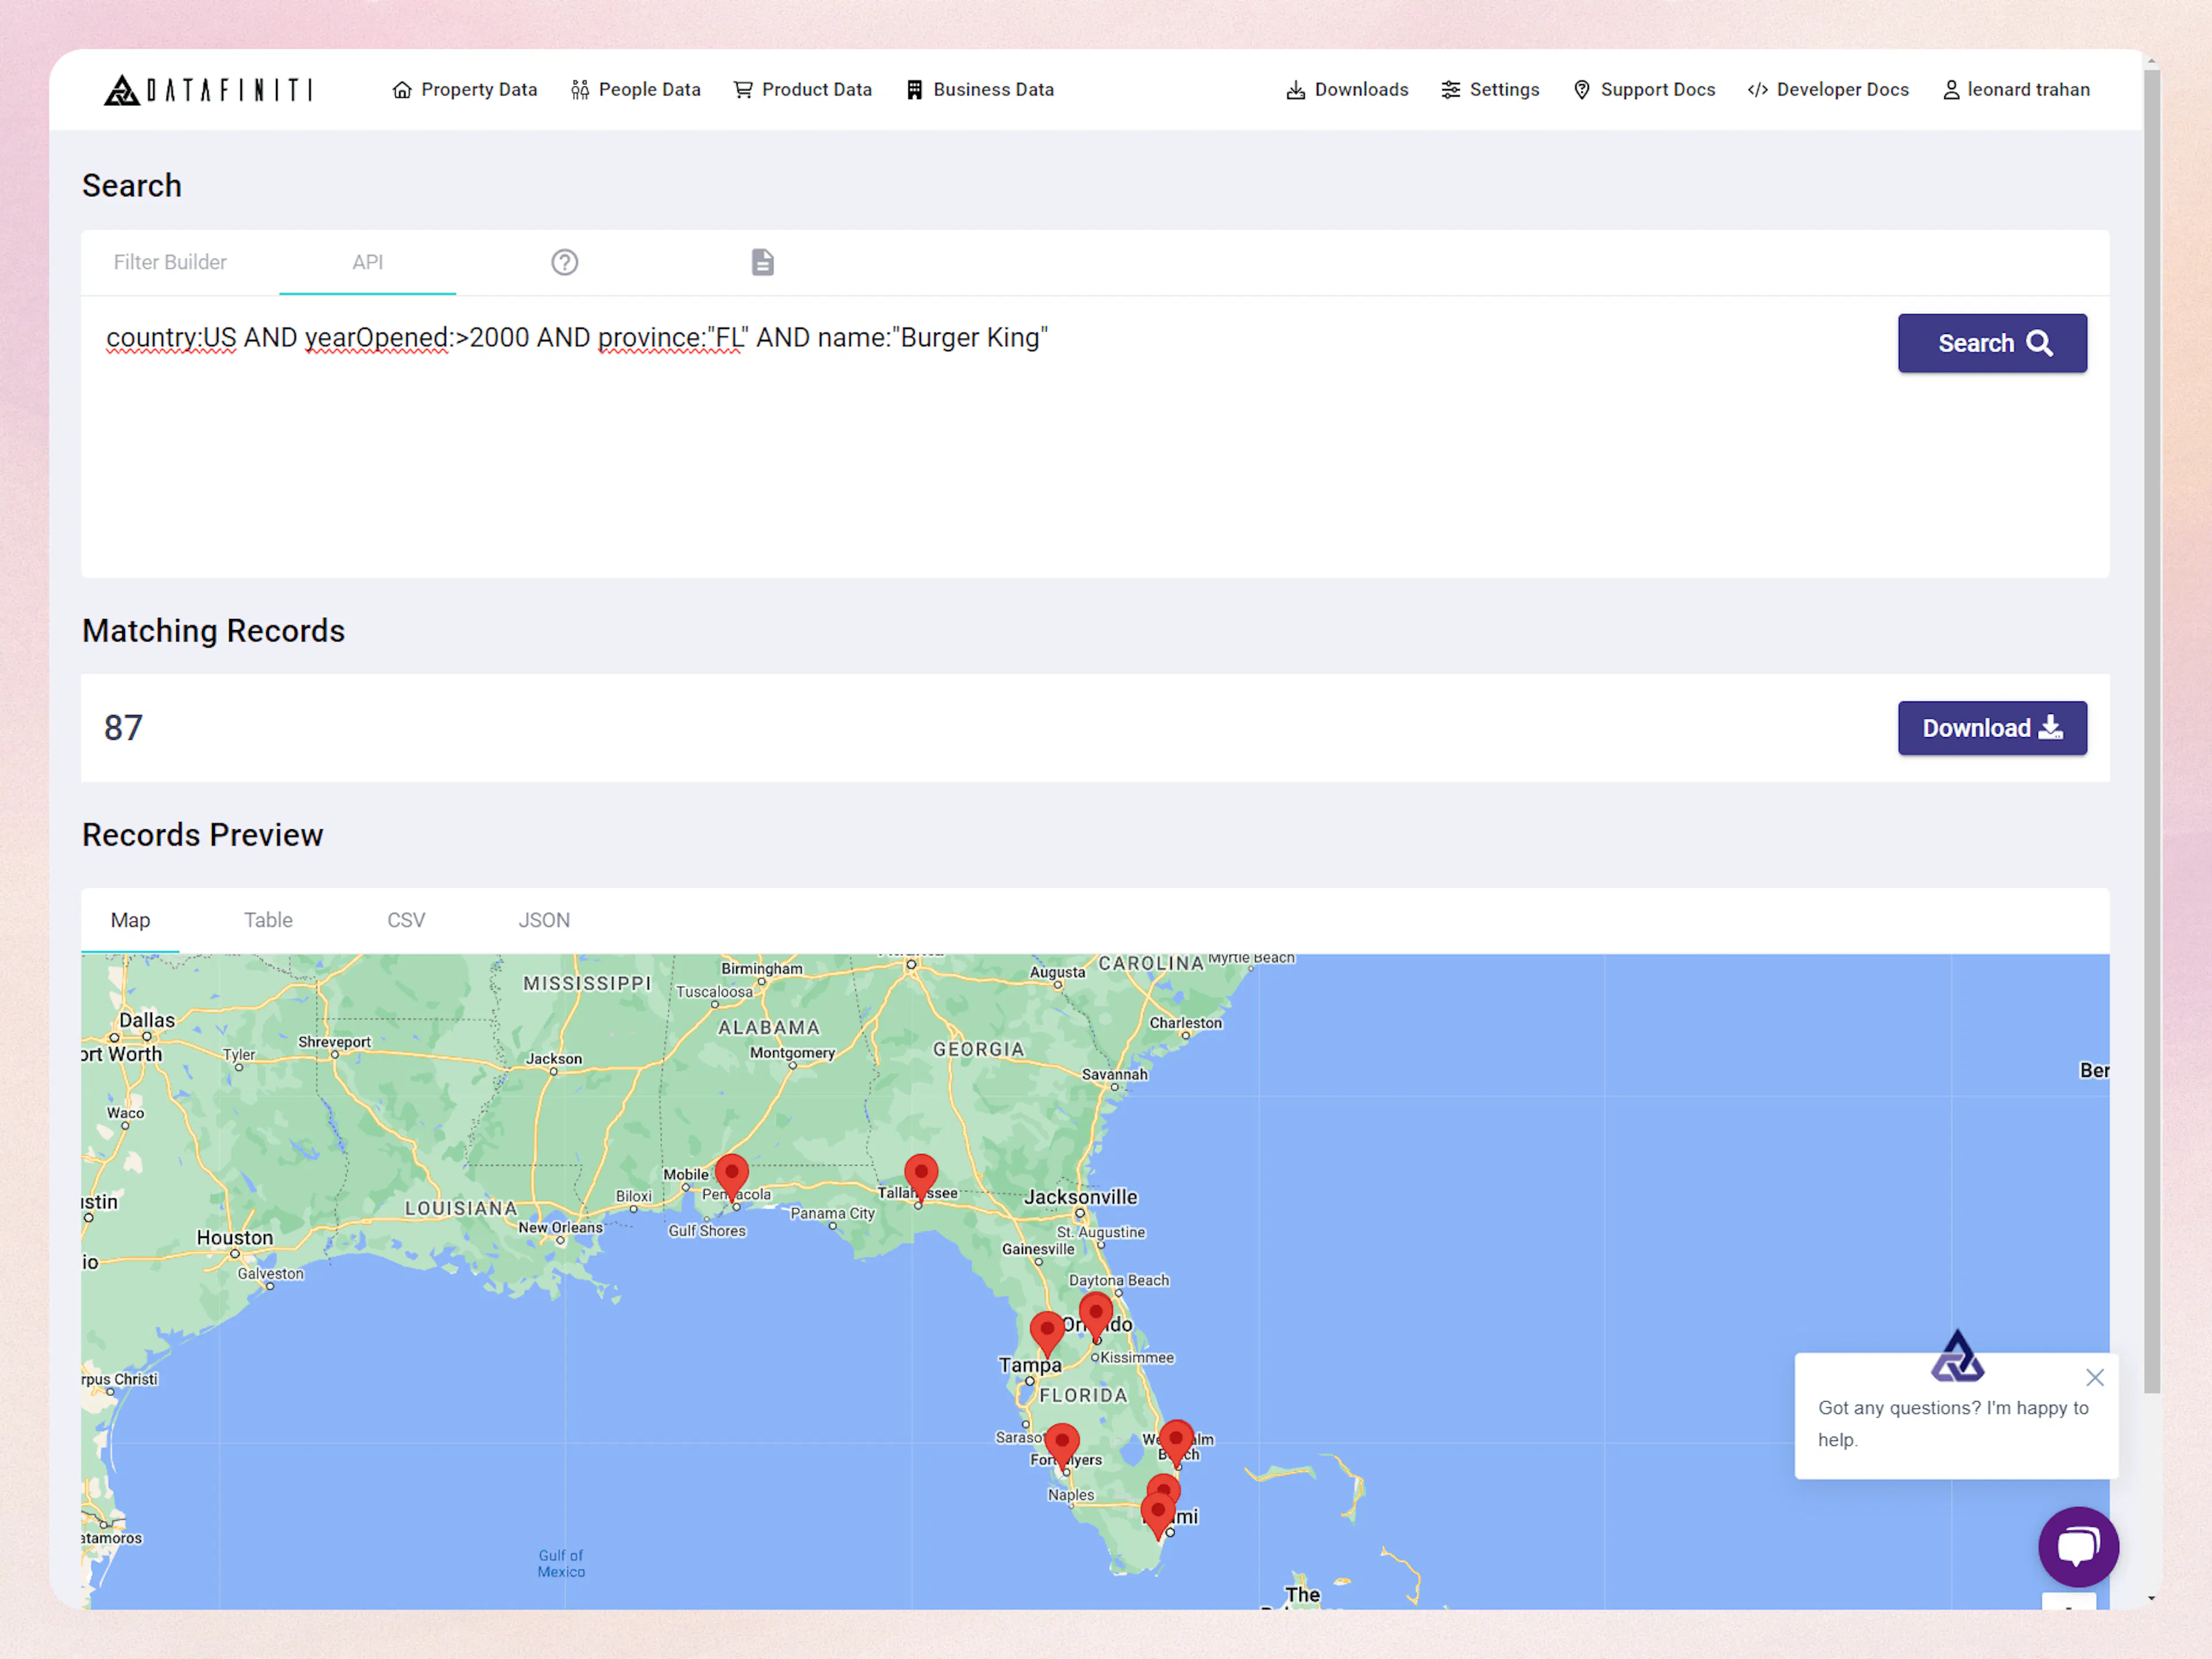This screenshot has width=2212, height=1659.
Task: Open the Downloads page
Action: pyautogui.click(x=1346, y=89)
